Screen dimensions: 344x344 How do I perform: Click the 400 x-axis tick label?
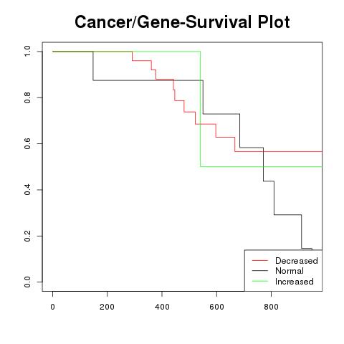tap(162, 307)
